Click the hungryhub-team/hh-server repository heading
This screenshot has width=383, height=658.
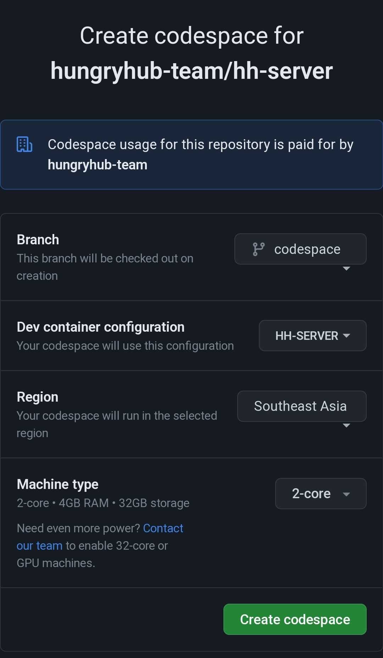[191, 71]
